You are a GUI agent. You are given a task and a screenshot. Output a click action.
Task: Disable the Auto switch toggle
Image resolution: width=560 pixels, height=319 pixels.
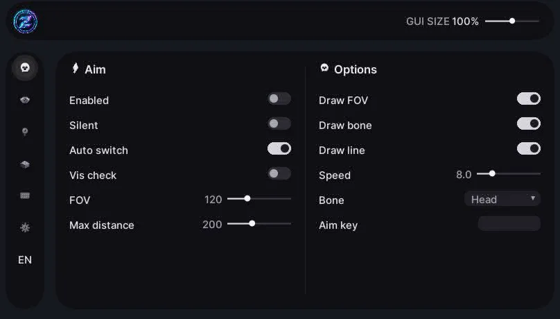click(x=279, y=148)
